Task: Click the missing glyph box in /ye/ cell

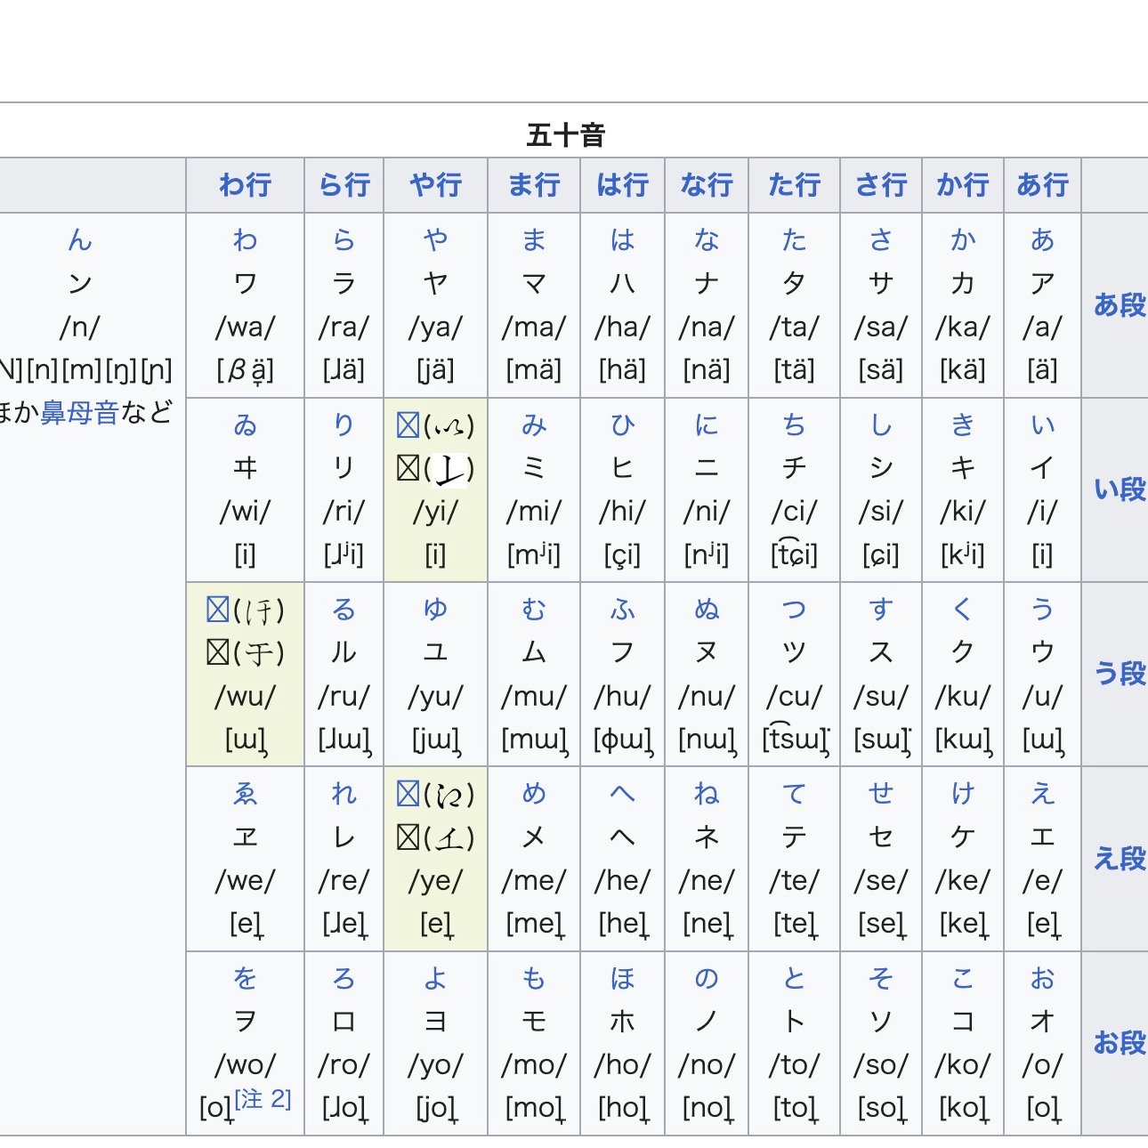Action: click(408, 794)
